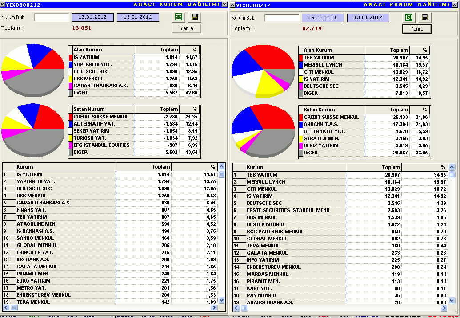This screenshot has width=460, height=318.
Task: Click red swatch next to TEB YATIRIM
Action: (301, 58)
